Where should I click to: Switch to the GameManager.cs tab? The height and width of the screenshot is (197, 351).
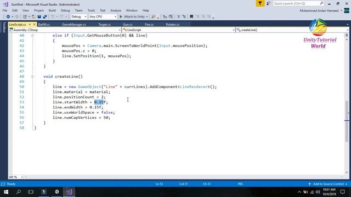[74, 25]
